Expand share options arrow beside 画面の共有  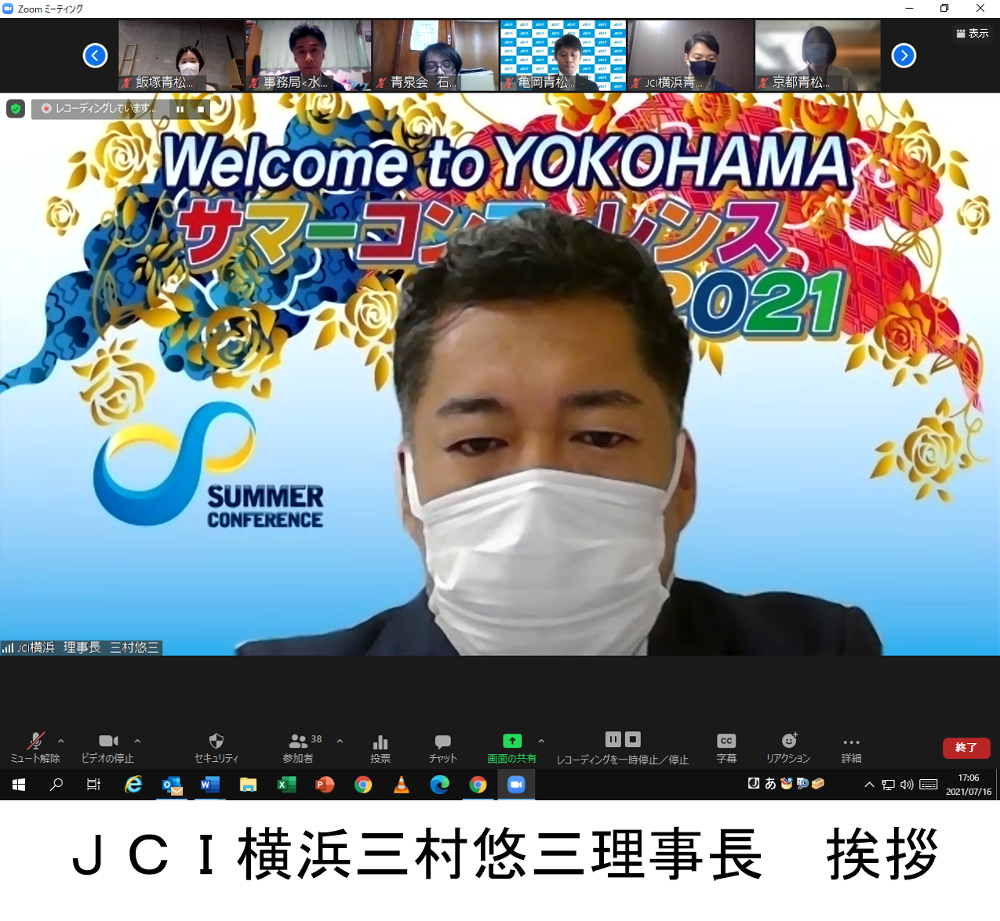[x=541, y=741]
